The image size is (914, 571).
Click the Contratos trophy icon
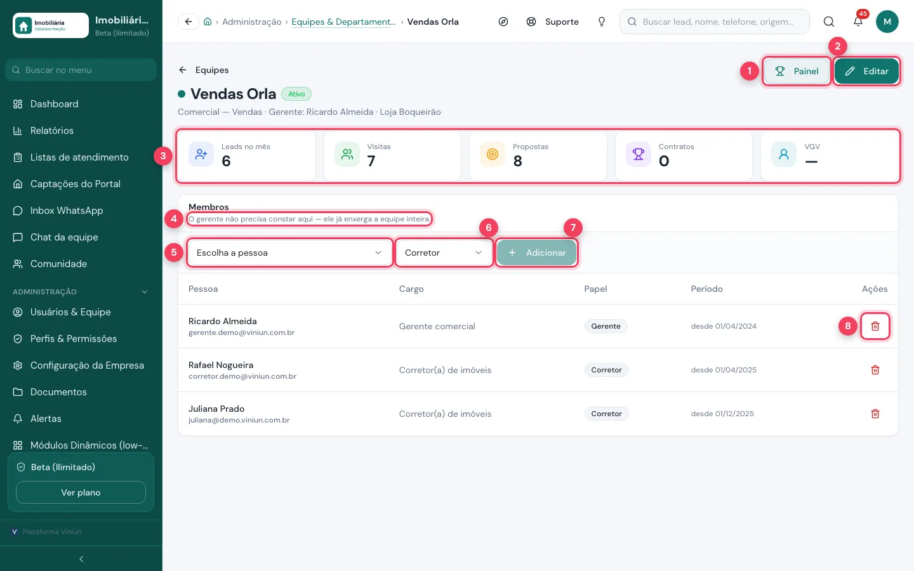[639, 154]
